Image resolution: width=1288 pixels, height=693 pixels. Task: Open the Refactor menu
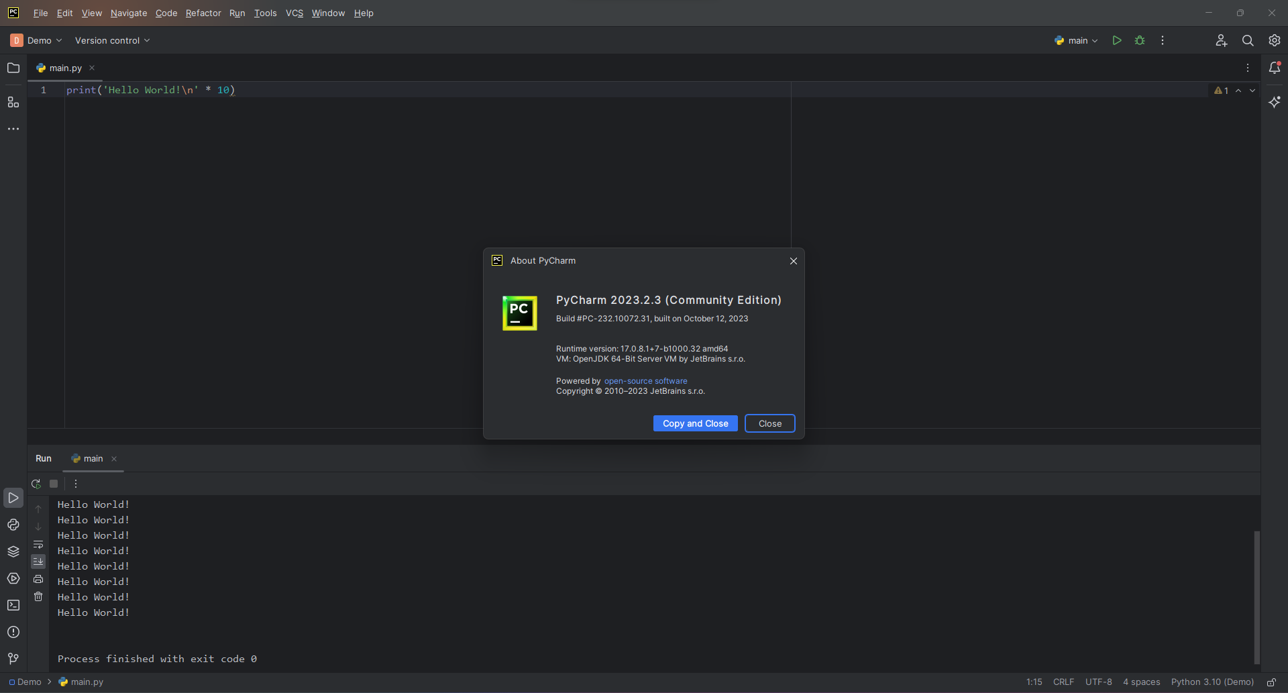click(203, 13)
